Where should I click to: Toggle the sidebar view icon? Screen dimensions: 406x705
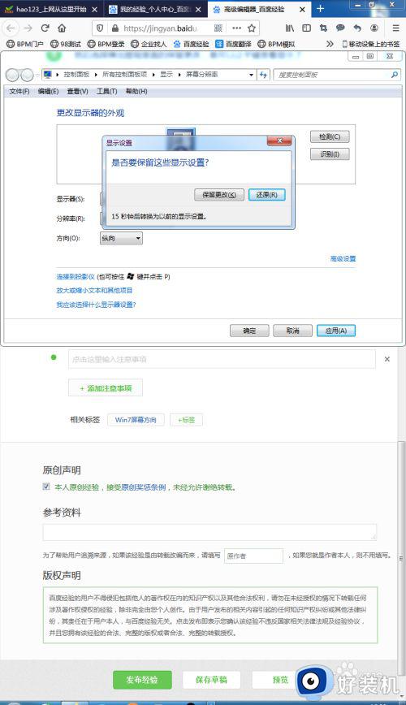(x=306, y=28)
